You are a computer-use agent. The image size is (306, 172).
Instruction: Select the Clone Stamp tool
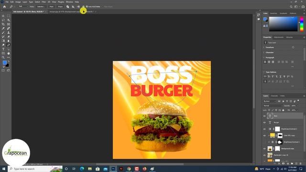pyautogui.click(x=9, y=32)
